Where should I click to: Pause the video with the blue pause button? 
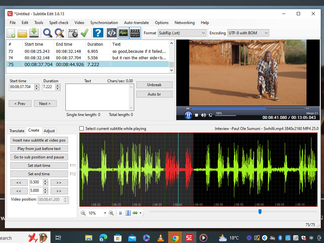pyautogui.click(x=188, y=115)
